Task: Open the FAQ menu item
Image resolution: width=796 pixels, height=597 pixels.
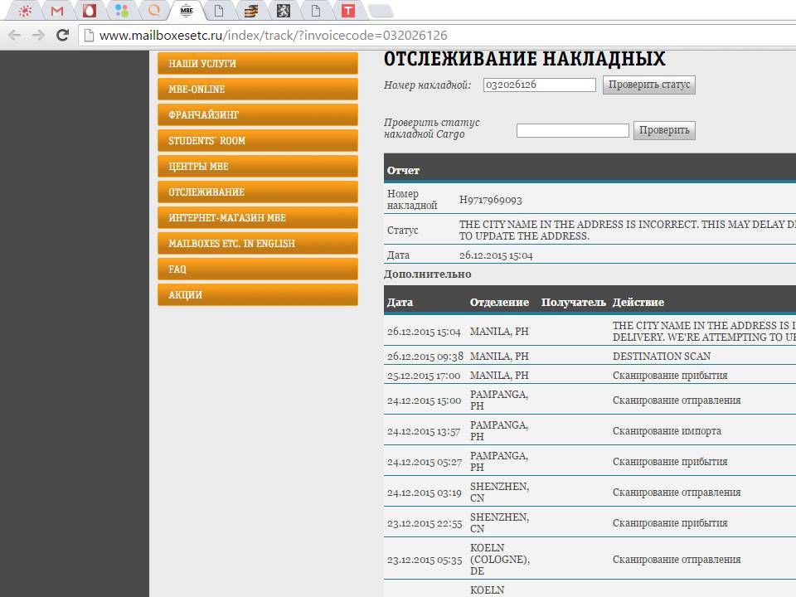Action: 257,269
